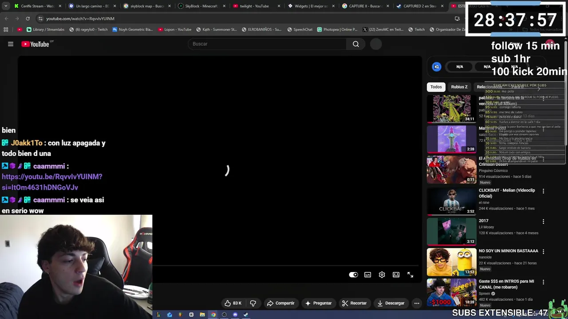Like the video with 83 K
The image size is (568, 319).
point(233,303)
